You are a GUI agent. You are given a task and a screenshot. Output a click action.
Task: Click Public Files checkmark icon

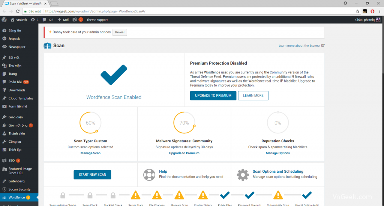point(225,195)
